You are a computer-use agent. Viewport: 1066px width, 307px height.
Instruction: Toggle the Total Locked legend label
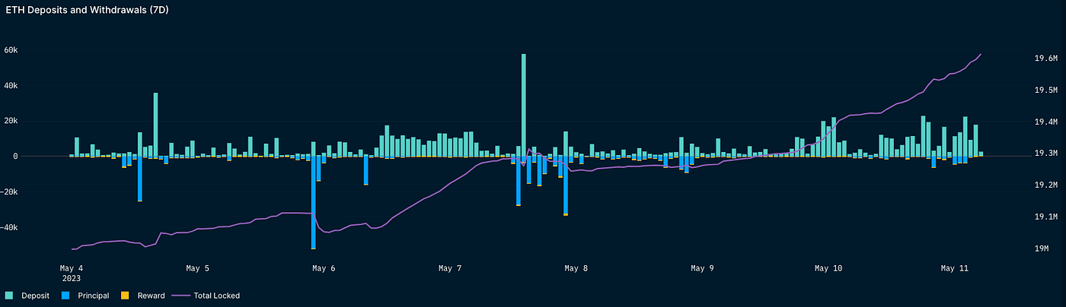tap(216, 296)
